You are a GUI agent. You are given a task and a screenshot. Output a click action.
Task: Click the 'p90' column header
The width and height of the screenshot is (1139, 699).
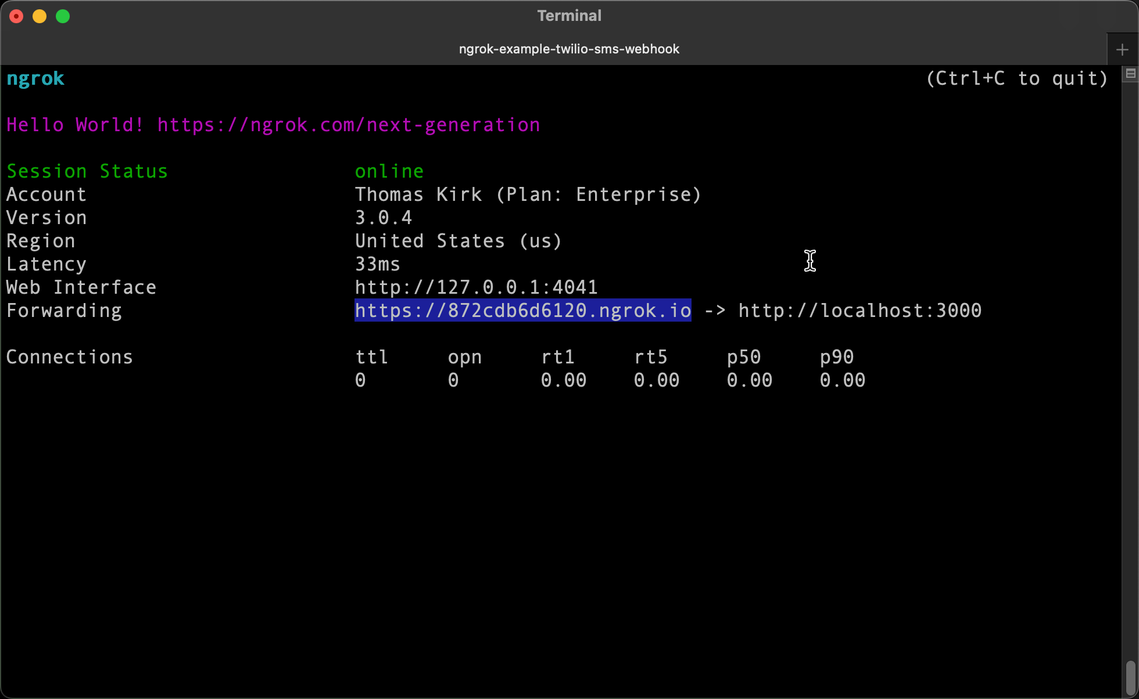[x=837, y=357]
